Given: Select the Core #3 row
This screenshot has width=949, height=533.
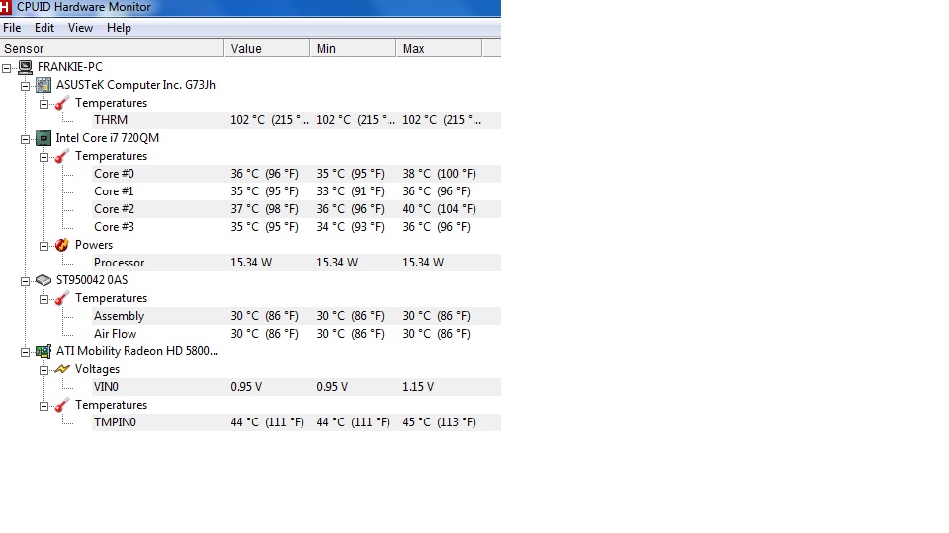Looking at the screenshot, I should coord(297,227).
